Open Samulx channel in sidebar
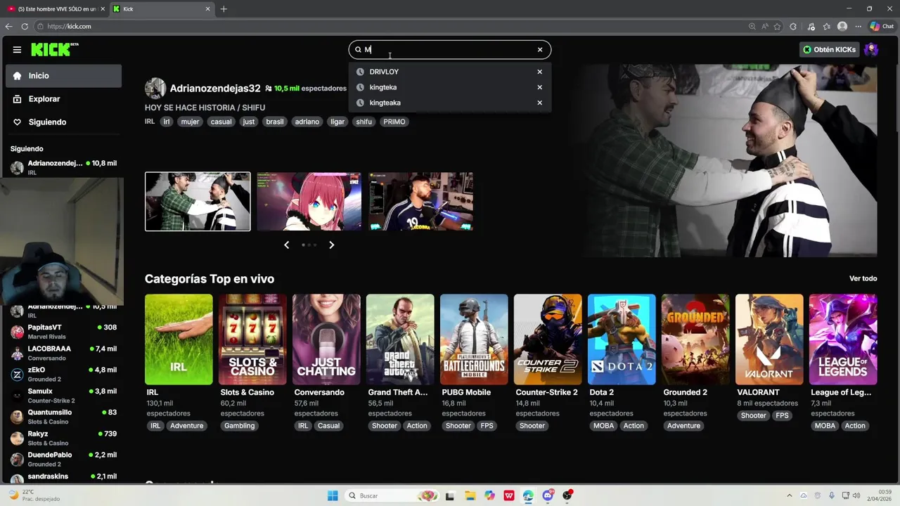 pyautogui.click(x=63, y=396)
